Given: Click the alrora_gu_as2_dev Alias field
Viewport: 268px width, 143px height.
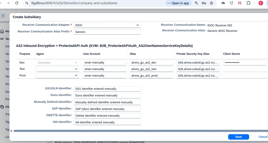Looking at the screenshot, I should [x=151, y=63].
